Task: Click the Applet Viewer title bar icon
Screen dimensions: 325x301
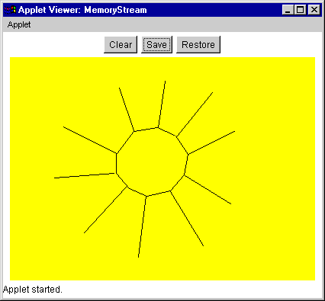Action: [10, 10]
